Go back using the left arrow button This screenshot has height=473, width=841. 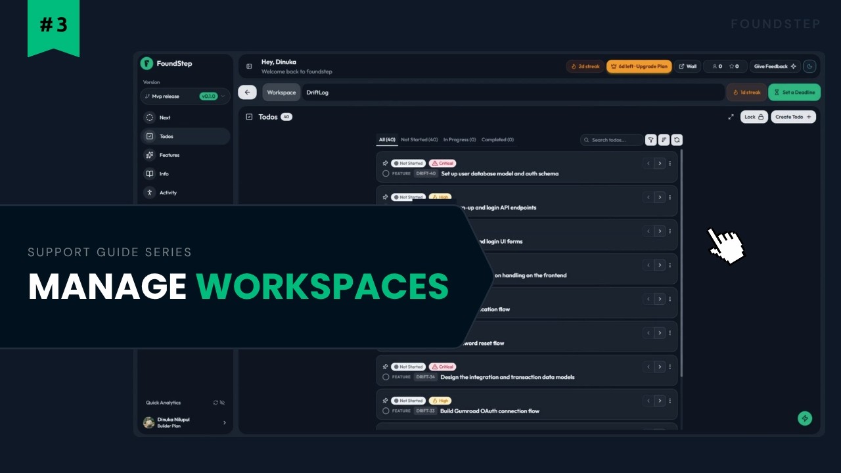247,93
